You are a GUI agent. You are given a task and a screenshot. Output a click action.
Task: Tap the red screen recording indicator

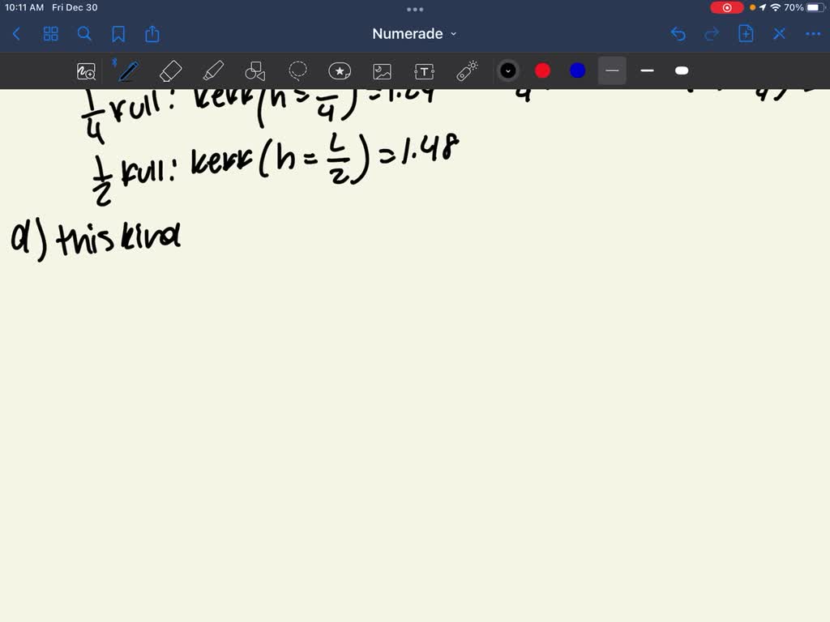[727, 7]
